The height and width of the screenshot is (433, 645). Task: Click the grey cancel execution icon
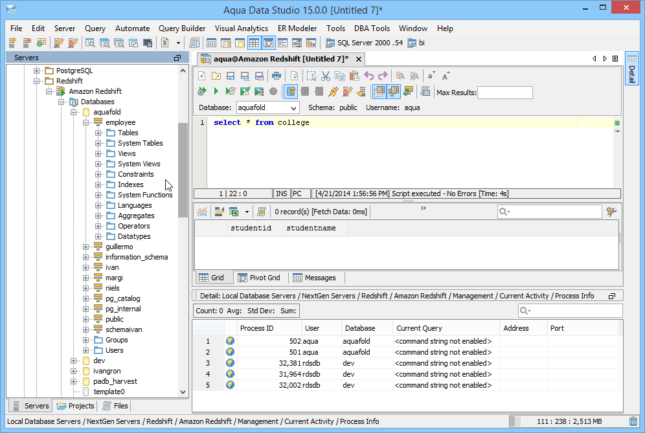pos(273,92)
